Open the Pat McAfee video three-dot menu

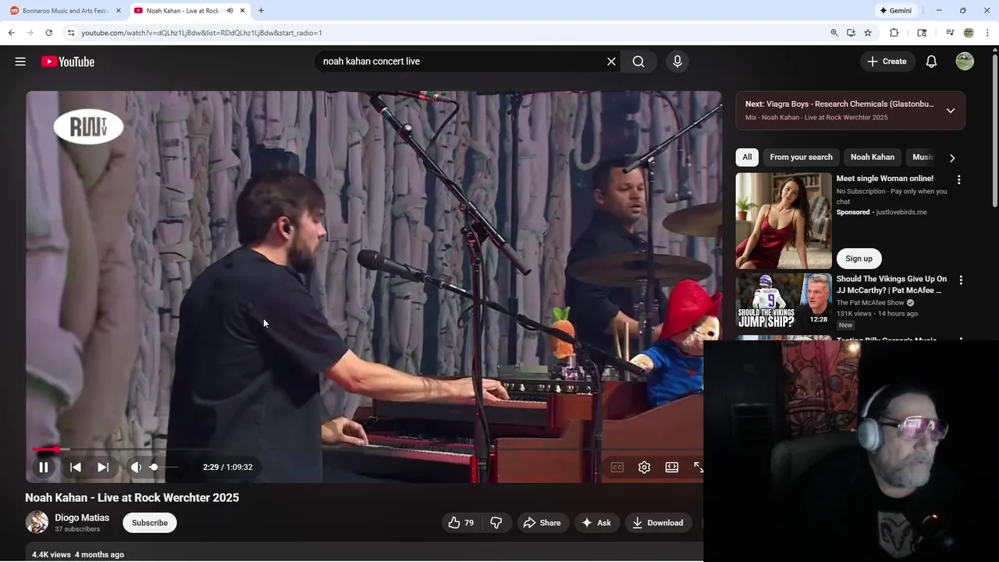(x=961, y=279)
